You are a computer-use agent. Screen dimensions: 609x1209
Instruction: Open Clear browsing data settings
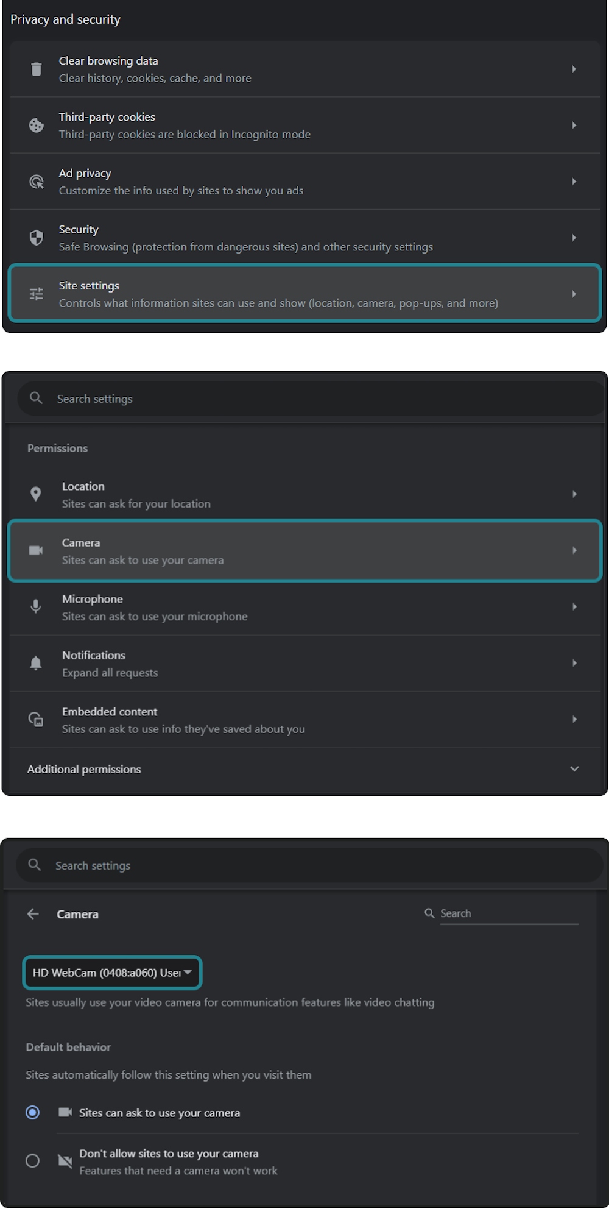click(x=304, y=69)
